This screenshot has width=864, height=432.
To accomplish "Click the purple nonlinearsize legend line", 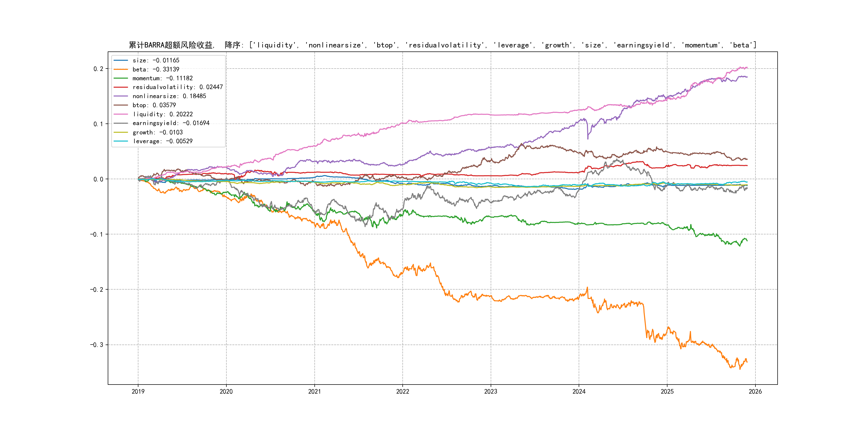I will 121,96.
